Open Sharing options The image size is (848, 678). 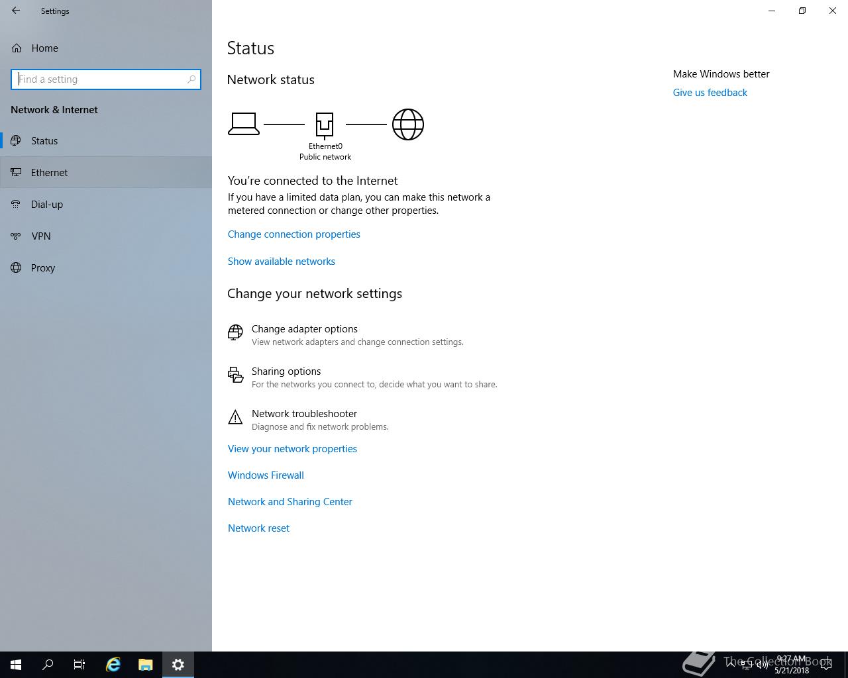click(x=362, y=377)
